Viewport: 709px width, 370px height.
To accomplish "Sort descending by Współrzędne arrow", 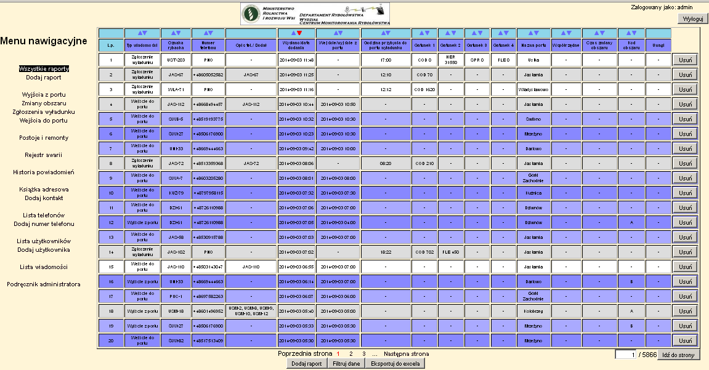I will point(569,33).
